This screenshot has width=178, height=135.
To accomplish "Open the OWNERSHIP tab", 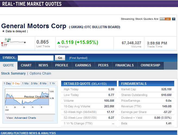I will (150, 65).
